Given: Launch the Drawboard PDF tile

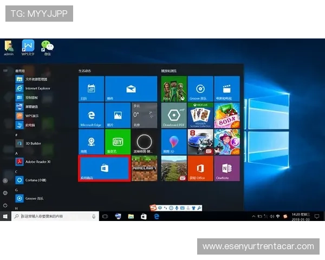Looking at the screenshot, I should click(174, 115).
